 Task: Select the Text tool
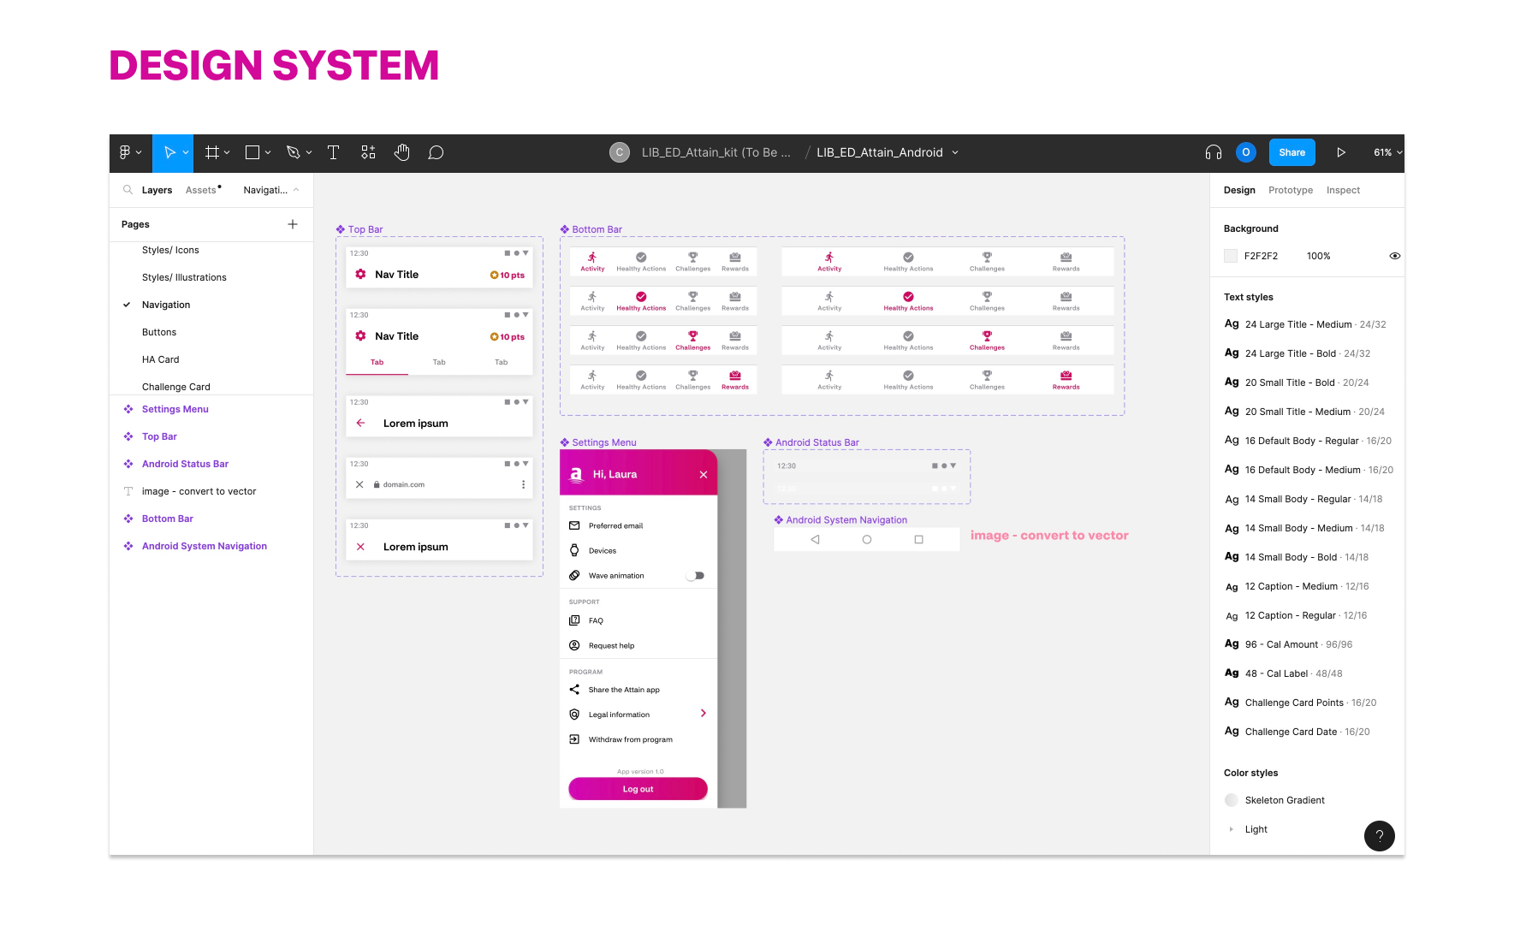tap(334, 152)
